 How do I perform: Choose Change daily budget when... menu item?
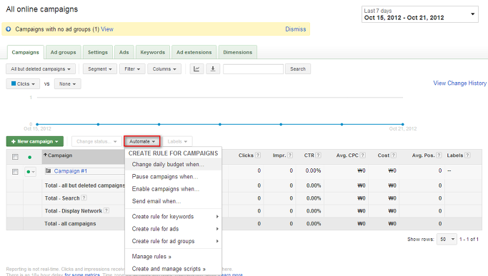[174, 165]
